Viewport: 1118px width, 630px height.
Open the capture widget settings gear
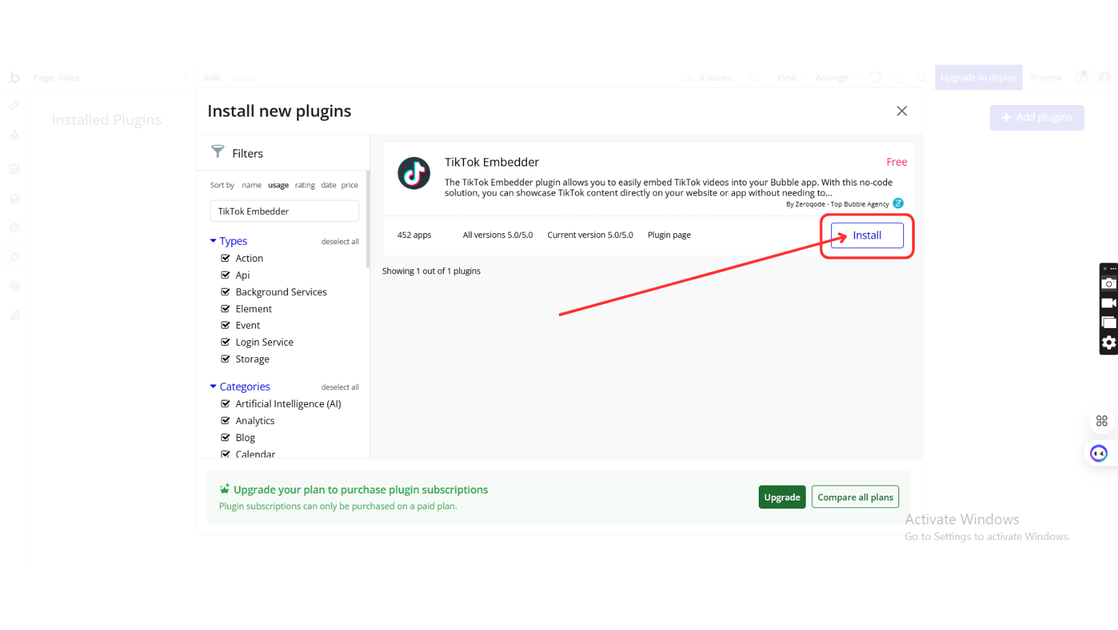(x=1109, y=342)
